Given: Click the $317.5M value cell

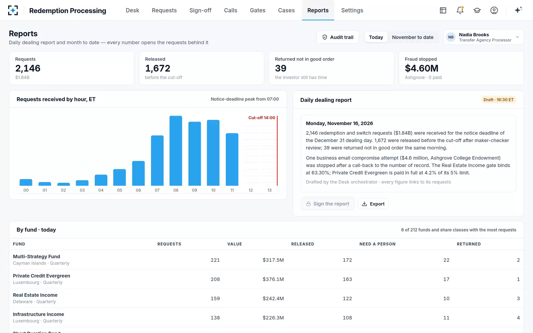Looking at the screenshot, I should 273,260.
